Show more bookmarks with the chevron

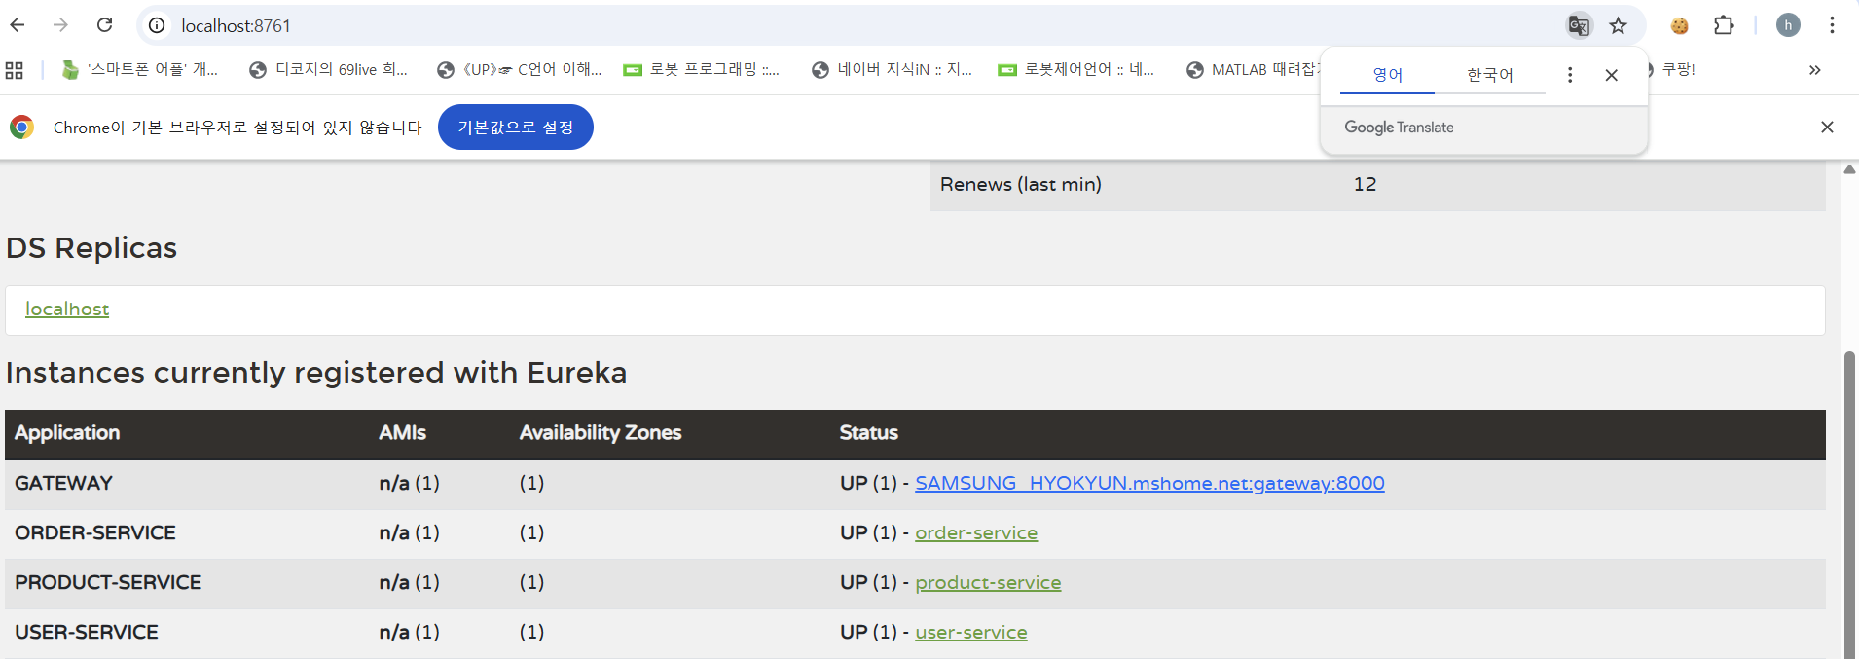1814,70
